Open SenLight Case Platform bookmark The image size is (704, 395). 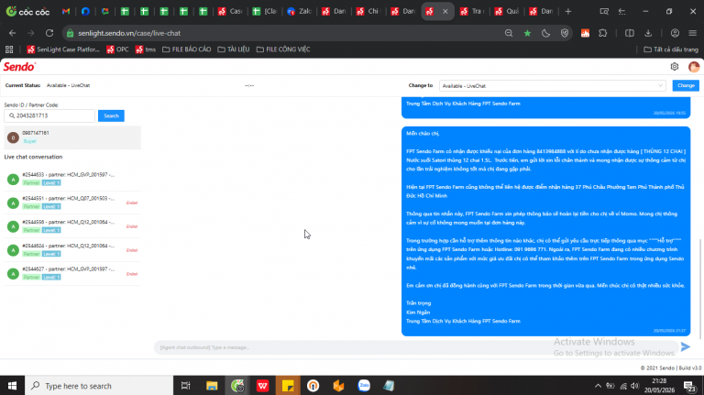pos(63,49)
